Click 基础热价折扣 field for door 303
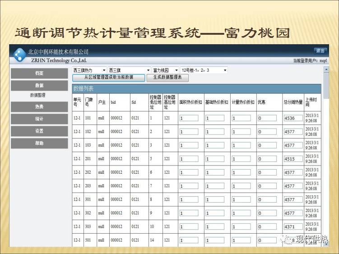 coord(215,226)
